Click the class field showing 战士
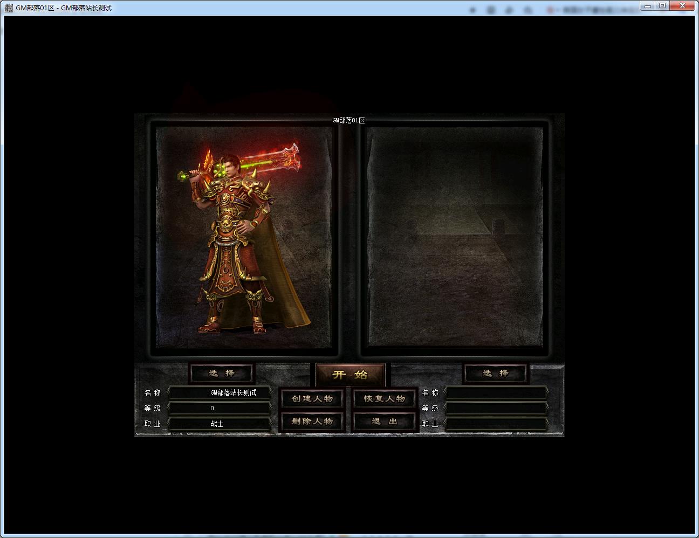 click(x=221, y=424)
